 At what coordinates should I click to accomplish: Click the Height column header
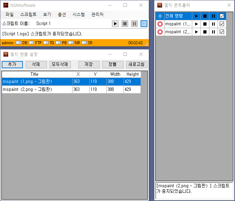point(132,74)
